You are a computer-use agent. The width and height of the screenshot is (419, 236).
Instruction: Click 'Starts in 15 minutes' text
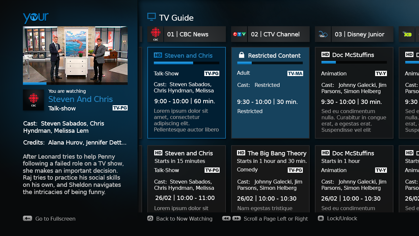(180, 161)
